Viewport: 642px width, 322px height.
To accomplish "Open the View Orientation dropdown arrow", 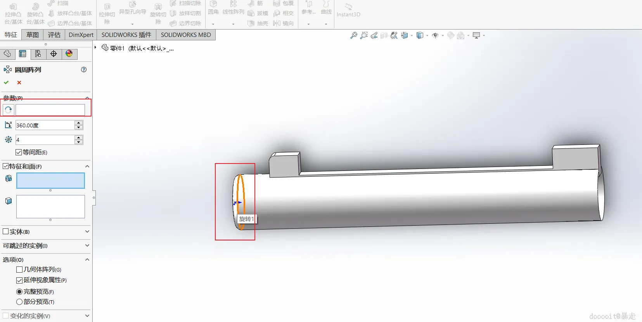I will pyautogui.click(x=412, y=36).
